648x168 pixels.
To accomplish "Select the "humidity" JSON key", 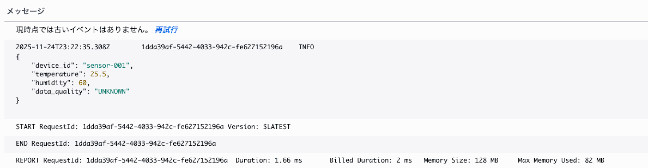I will pyautogui.click(x=51, y=83).
